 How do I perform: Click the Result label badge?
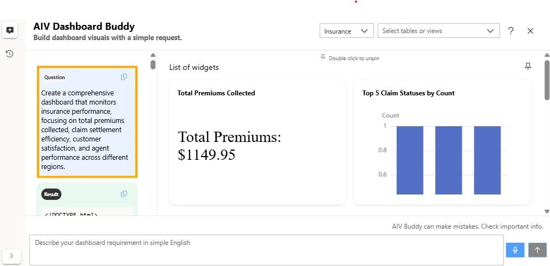coord(51,194)
